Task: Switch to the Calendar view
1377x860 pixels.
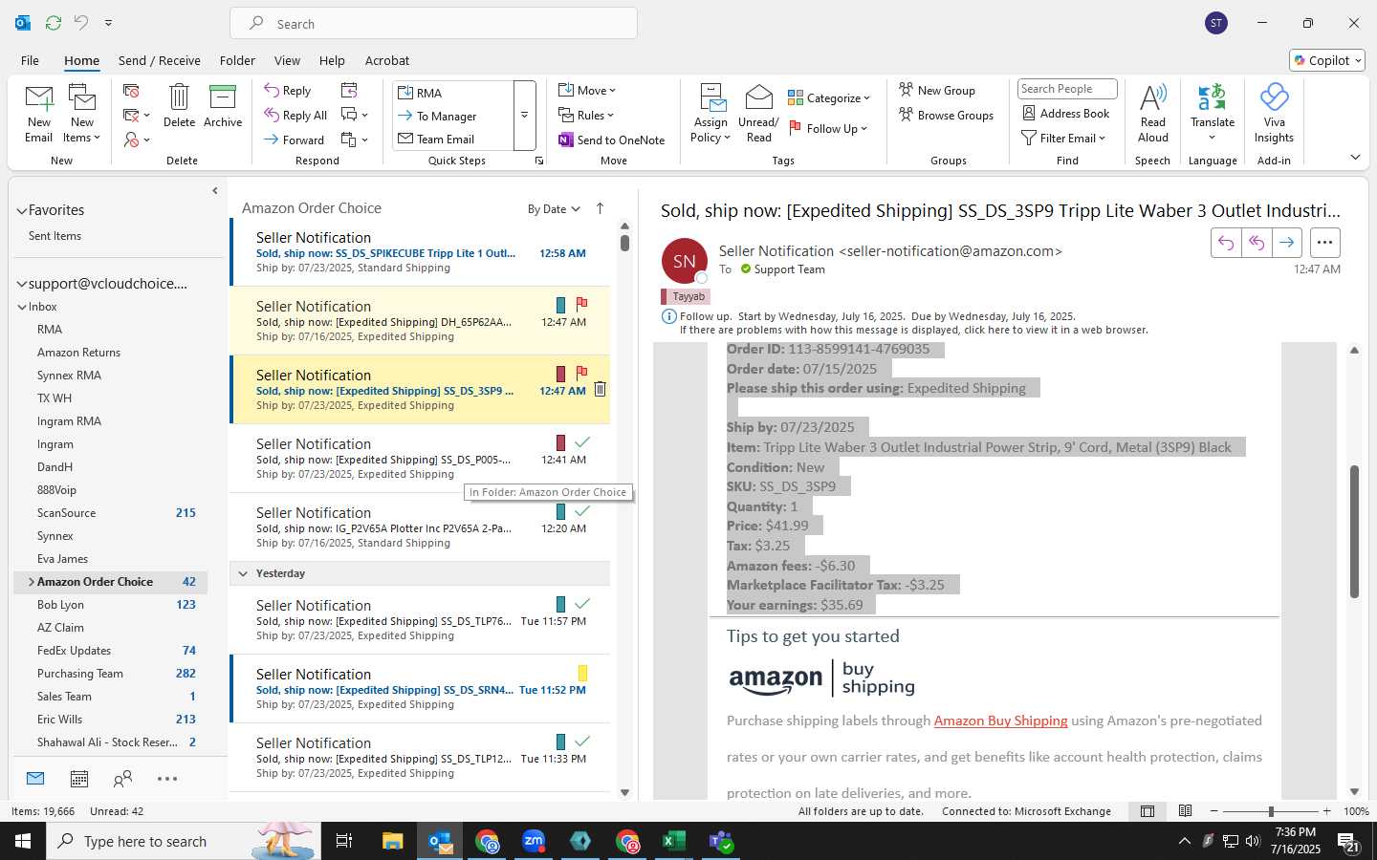Action: (x=79, y=779)
